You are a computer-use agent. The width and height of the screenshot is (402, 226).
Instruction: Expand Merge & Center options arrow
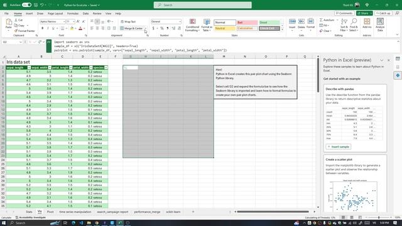[146, 28]
